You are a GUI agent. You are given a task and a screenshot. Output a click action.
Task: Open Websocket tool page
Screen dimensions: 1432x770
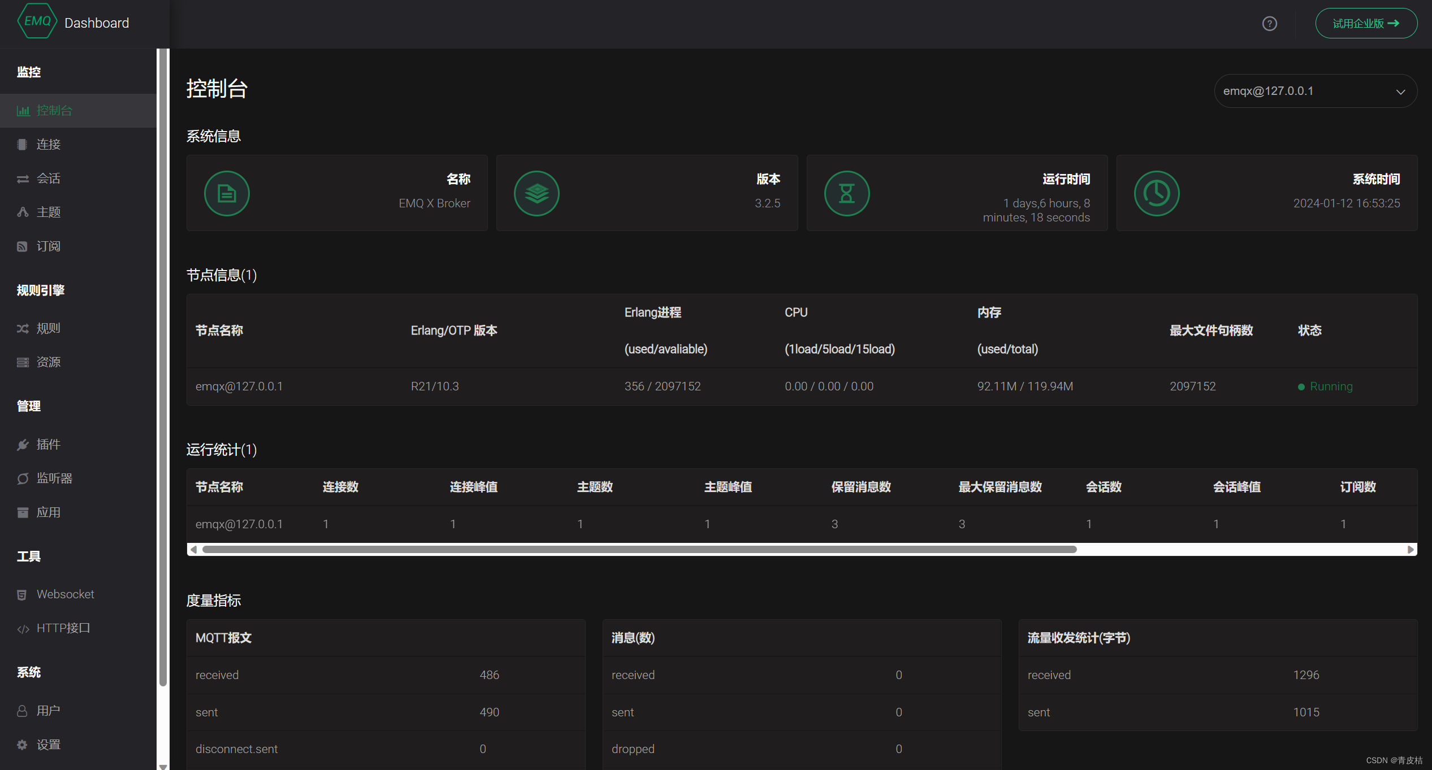[78, 594]
